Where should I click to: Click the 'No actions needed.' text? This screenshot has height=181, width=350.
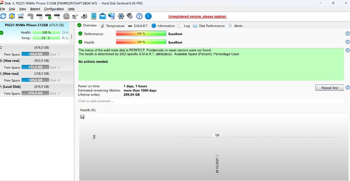point(93,62)
